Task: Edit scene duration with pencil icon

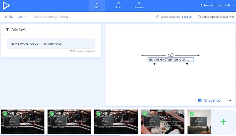Action: tap(191, 17)
